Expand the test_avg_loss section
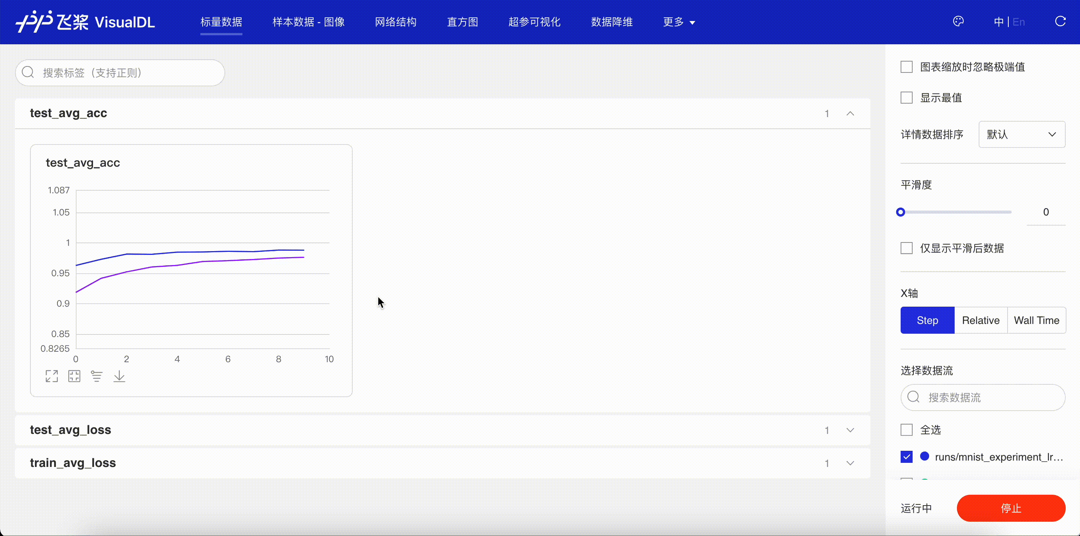 click(850, 430)
